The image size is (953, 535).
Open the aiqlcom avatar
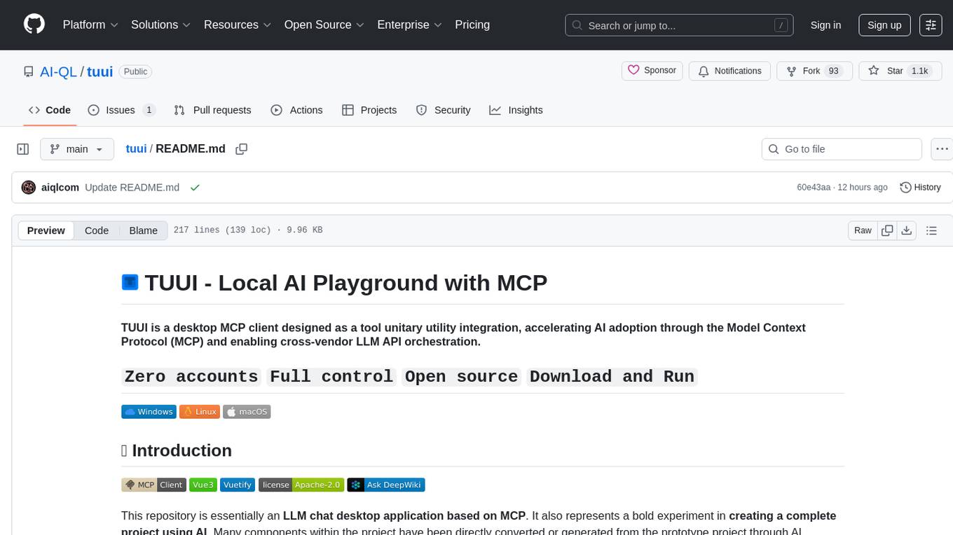[x=29, y=187]
